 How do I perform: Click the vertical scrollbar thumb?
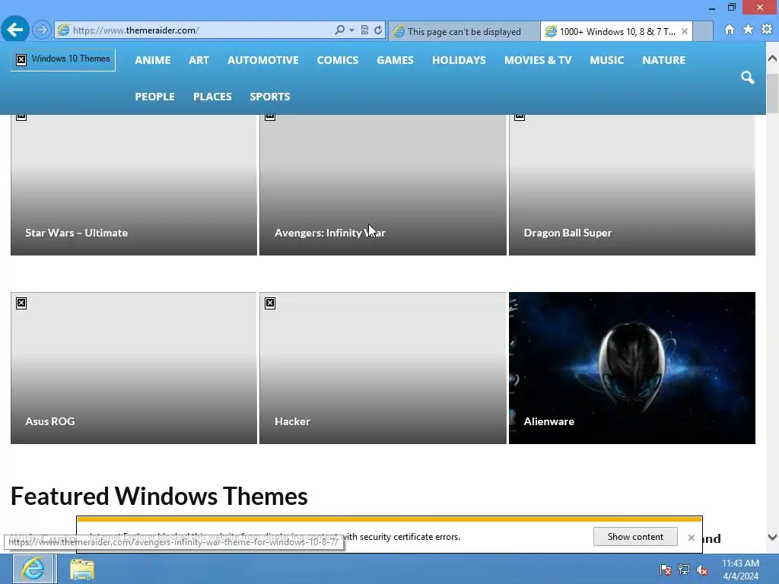773,94
